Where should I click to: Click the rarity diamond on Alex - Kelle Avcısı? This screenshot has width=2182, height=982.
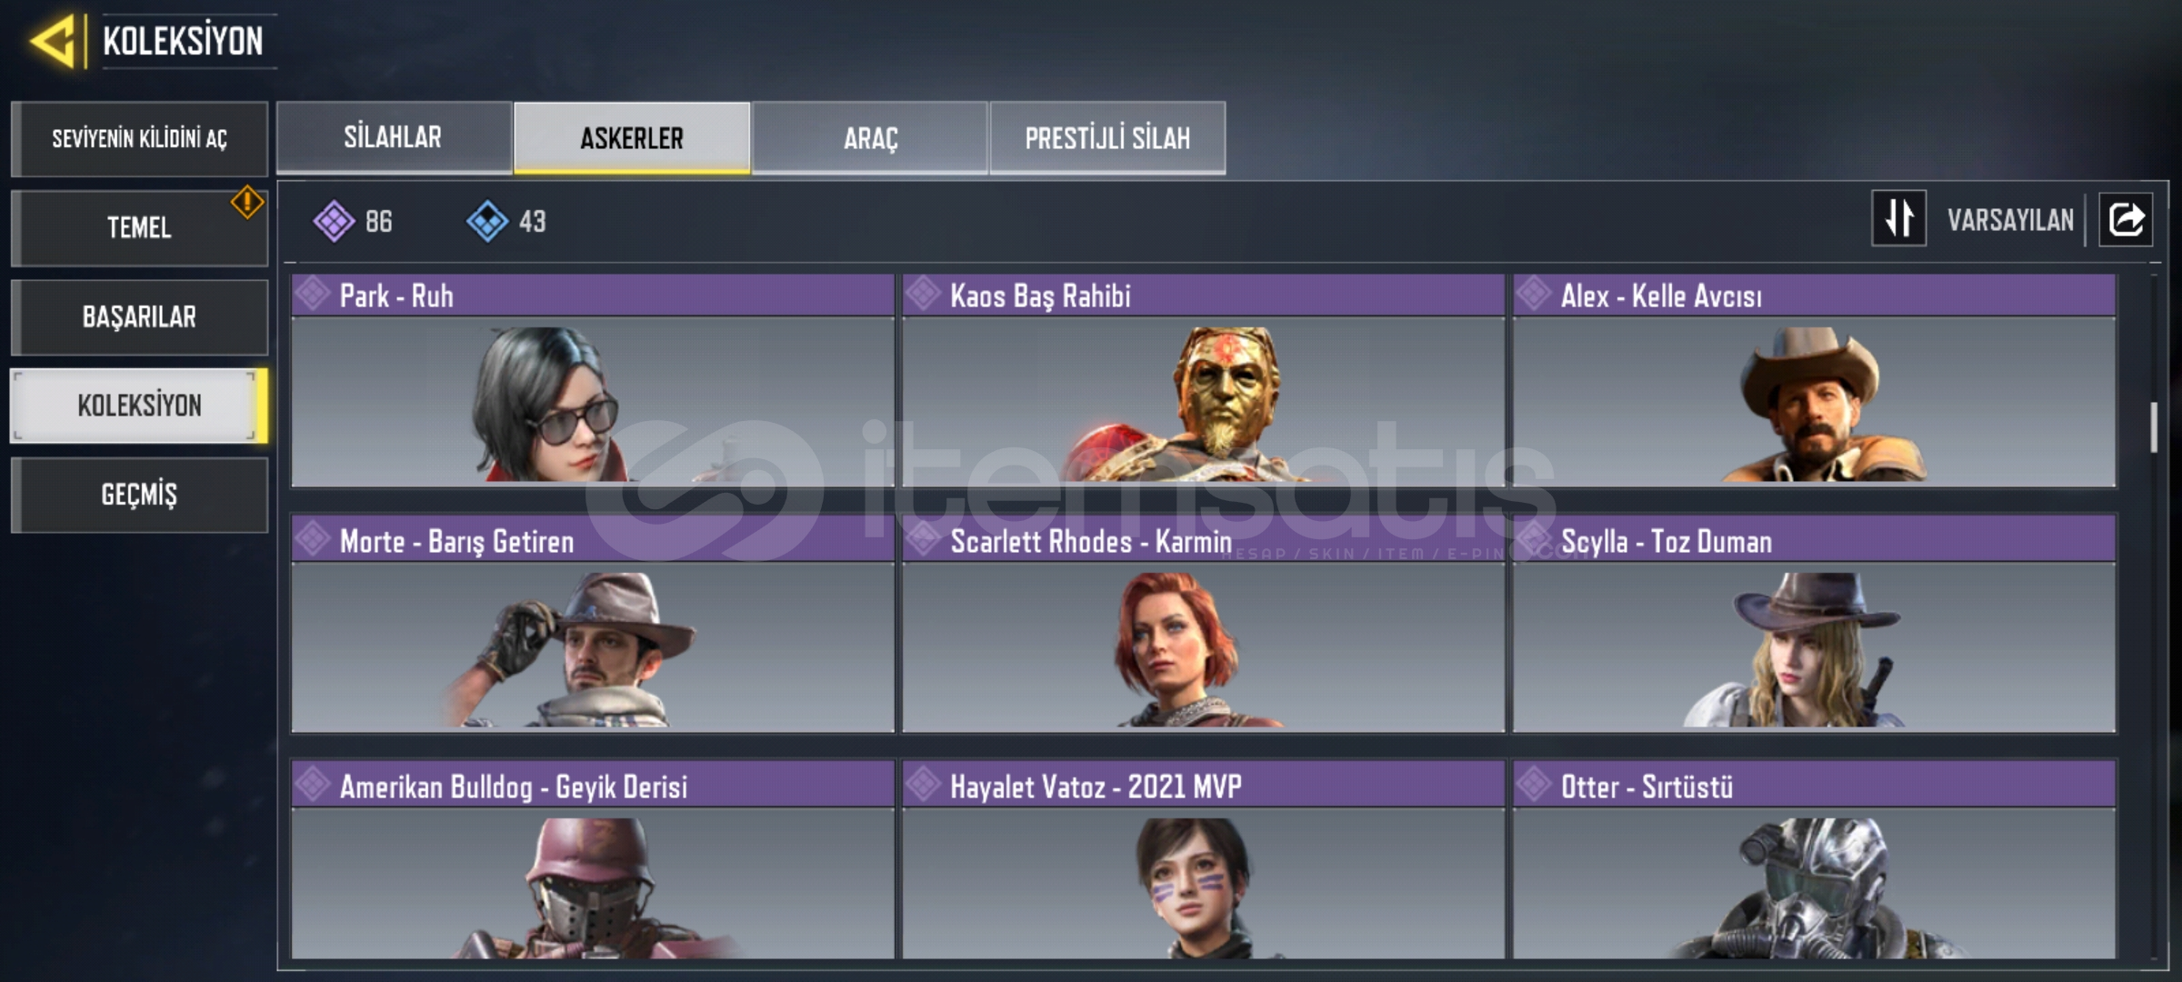click(x=1533, y=294)
